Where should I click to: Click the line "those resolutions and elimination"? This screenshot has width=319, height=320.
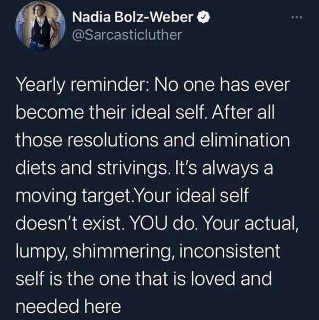153,142
